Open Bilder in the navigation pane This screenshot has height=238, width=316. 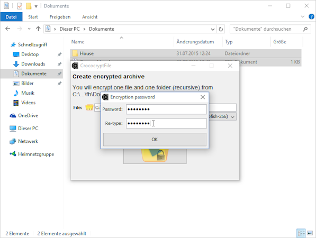coord(27,84)
